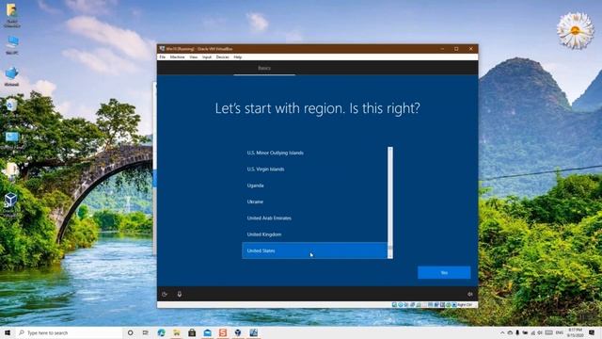602x339 pixels.
Task: Select U.S. Minor Outlying Islands region
Action: pyautogui.click(x=315, y=153)
